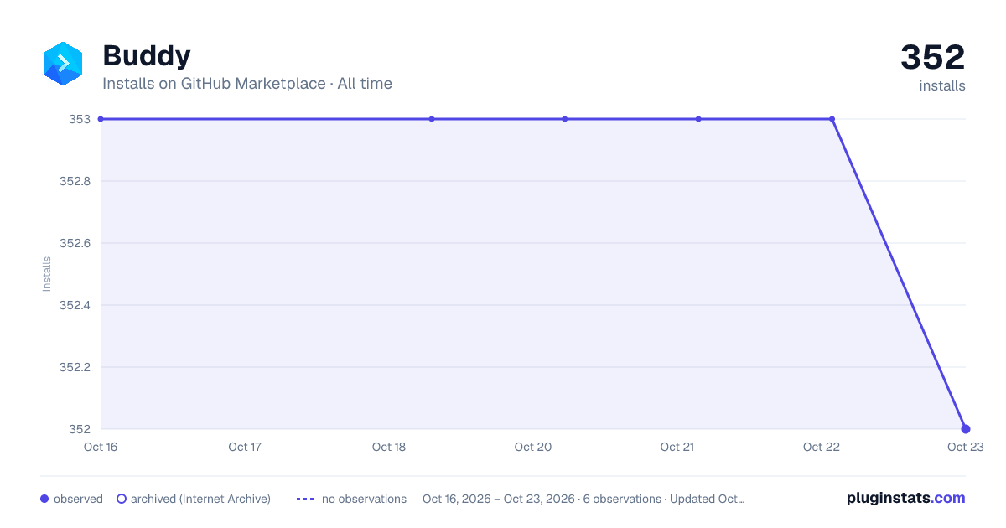The image size is (1006, 528).
Task: Select the data point after Oct 21
Action: point(698,119)
